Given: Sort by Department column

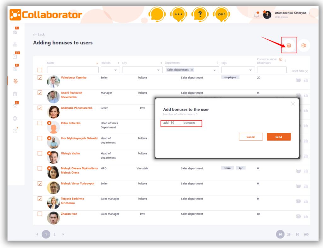Looking at the screenshot, I should (x=218, y=63).
